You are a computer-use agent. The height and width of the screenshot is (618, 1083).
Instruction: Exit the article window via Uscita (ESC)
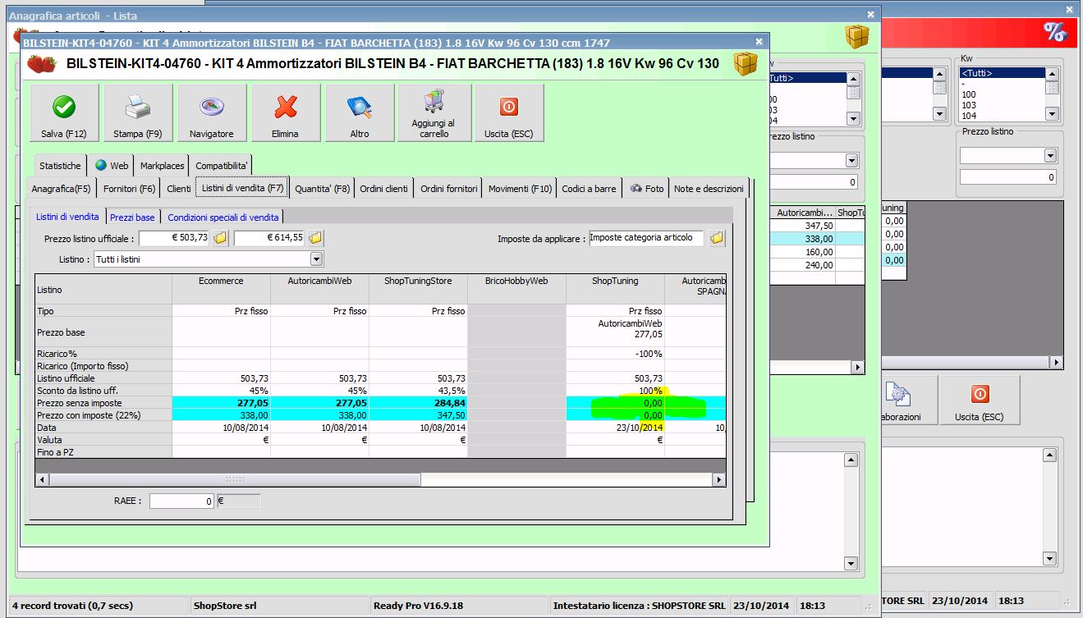coord(509,113)
